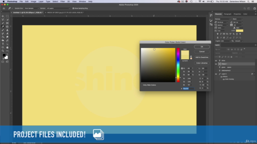Choose the Quick Selection tool

pyautogui.click(x=7, y=20)
